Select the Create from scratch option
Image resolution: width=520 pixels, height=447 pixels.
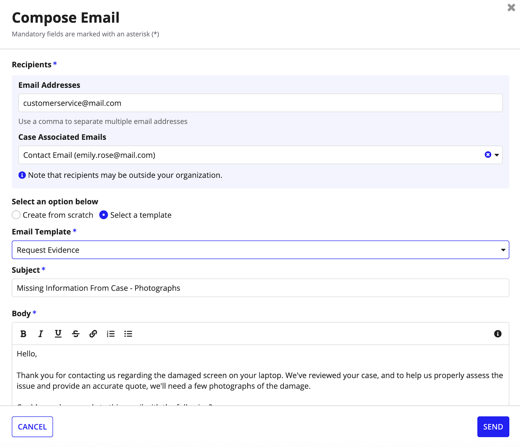[x=16, y=215]
